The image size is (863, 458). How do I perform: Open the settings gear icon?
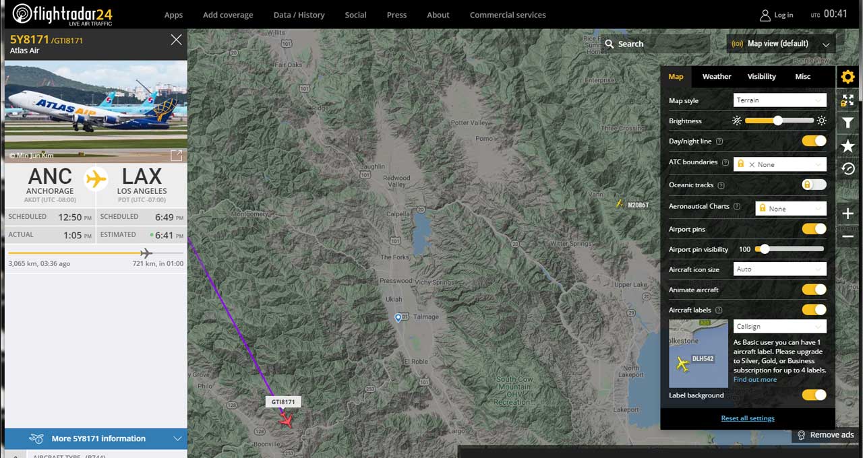click(x=847, y=77)
